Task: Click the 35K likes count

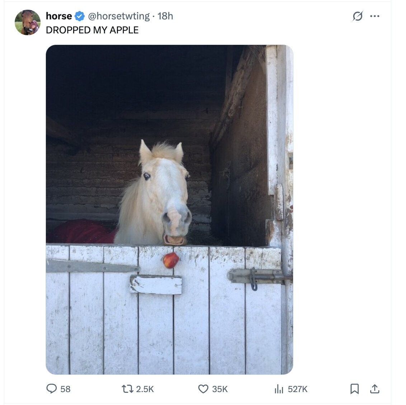Action: (x=220, y=389)
